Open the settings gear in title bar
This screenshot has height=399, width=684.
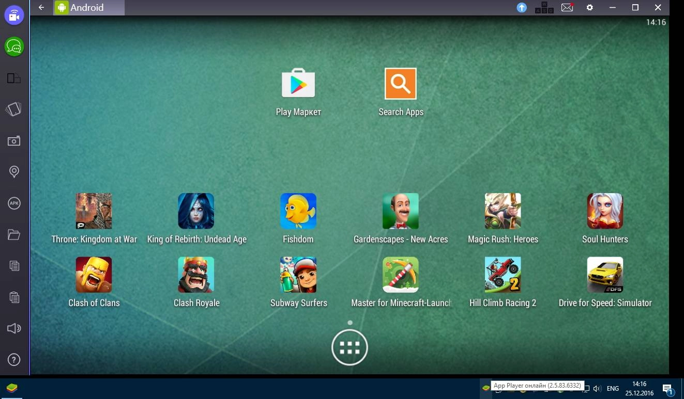tap(590, 8)
